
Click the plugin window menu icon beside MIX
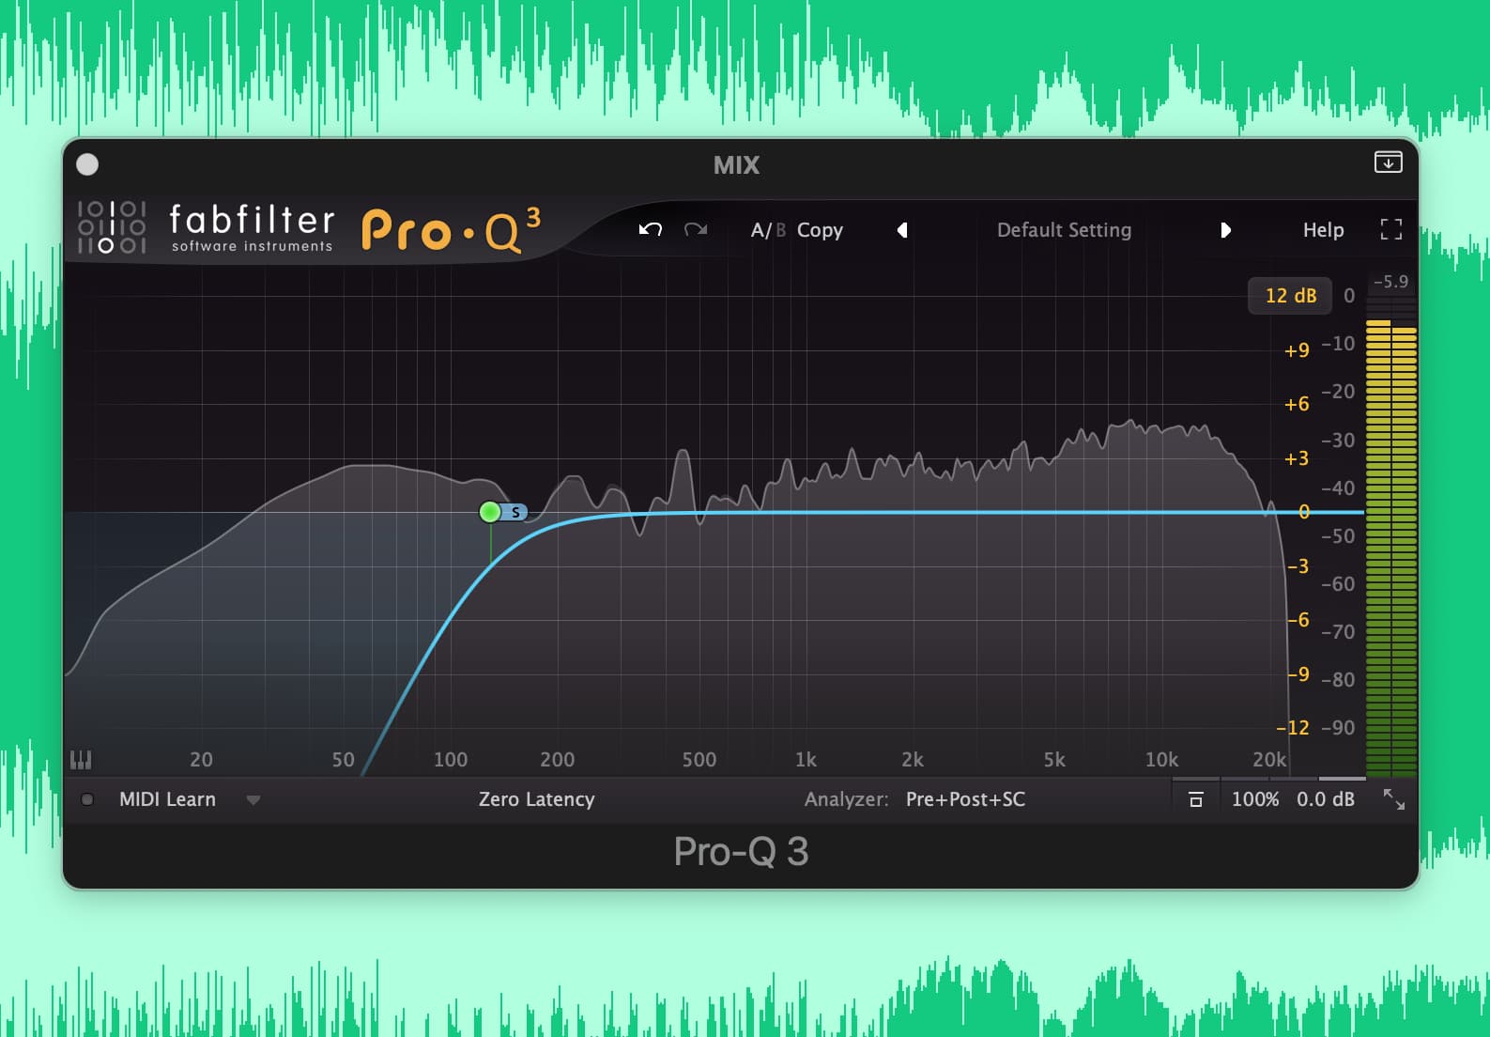point(1388,163)
